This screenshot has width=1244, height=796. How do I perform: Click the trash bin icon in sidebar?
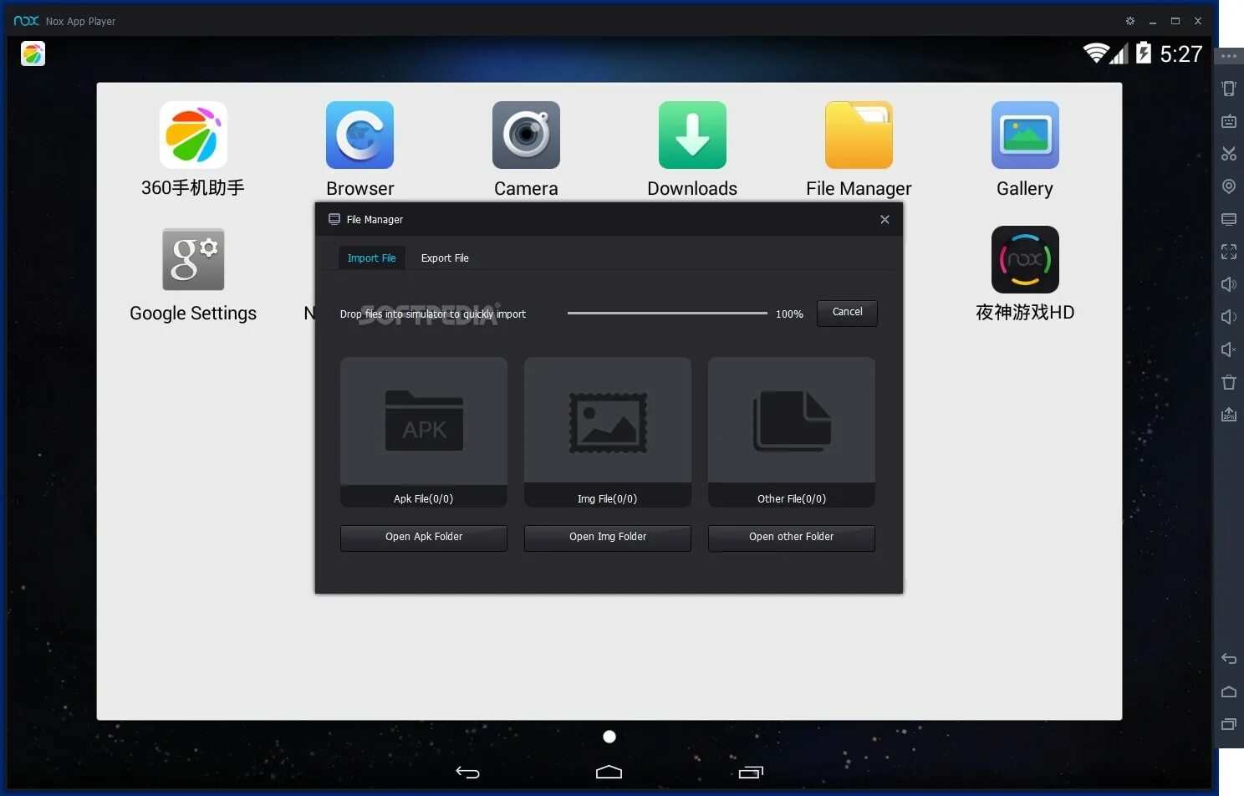[x=1229, y=382]
